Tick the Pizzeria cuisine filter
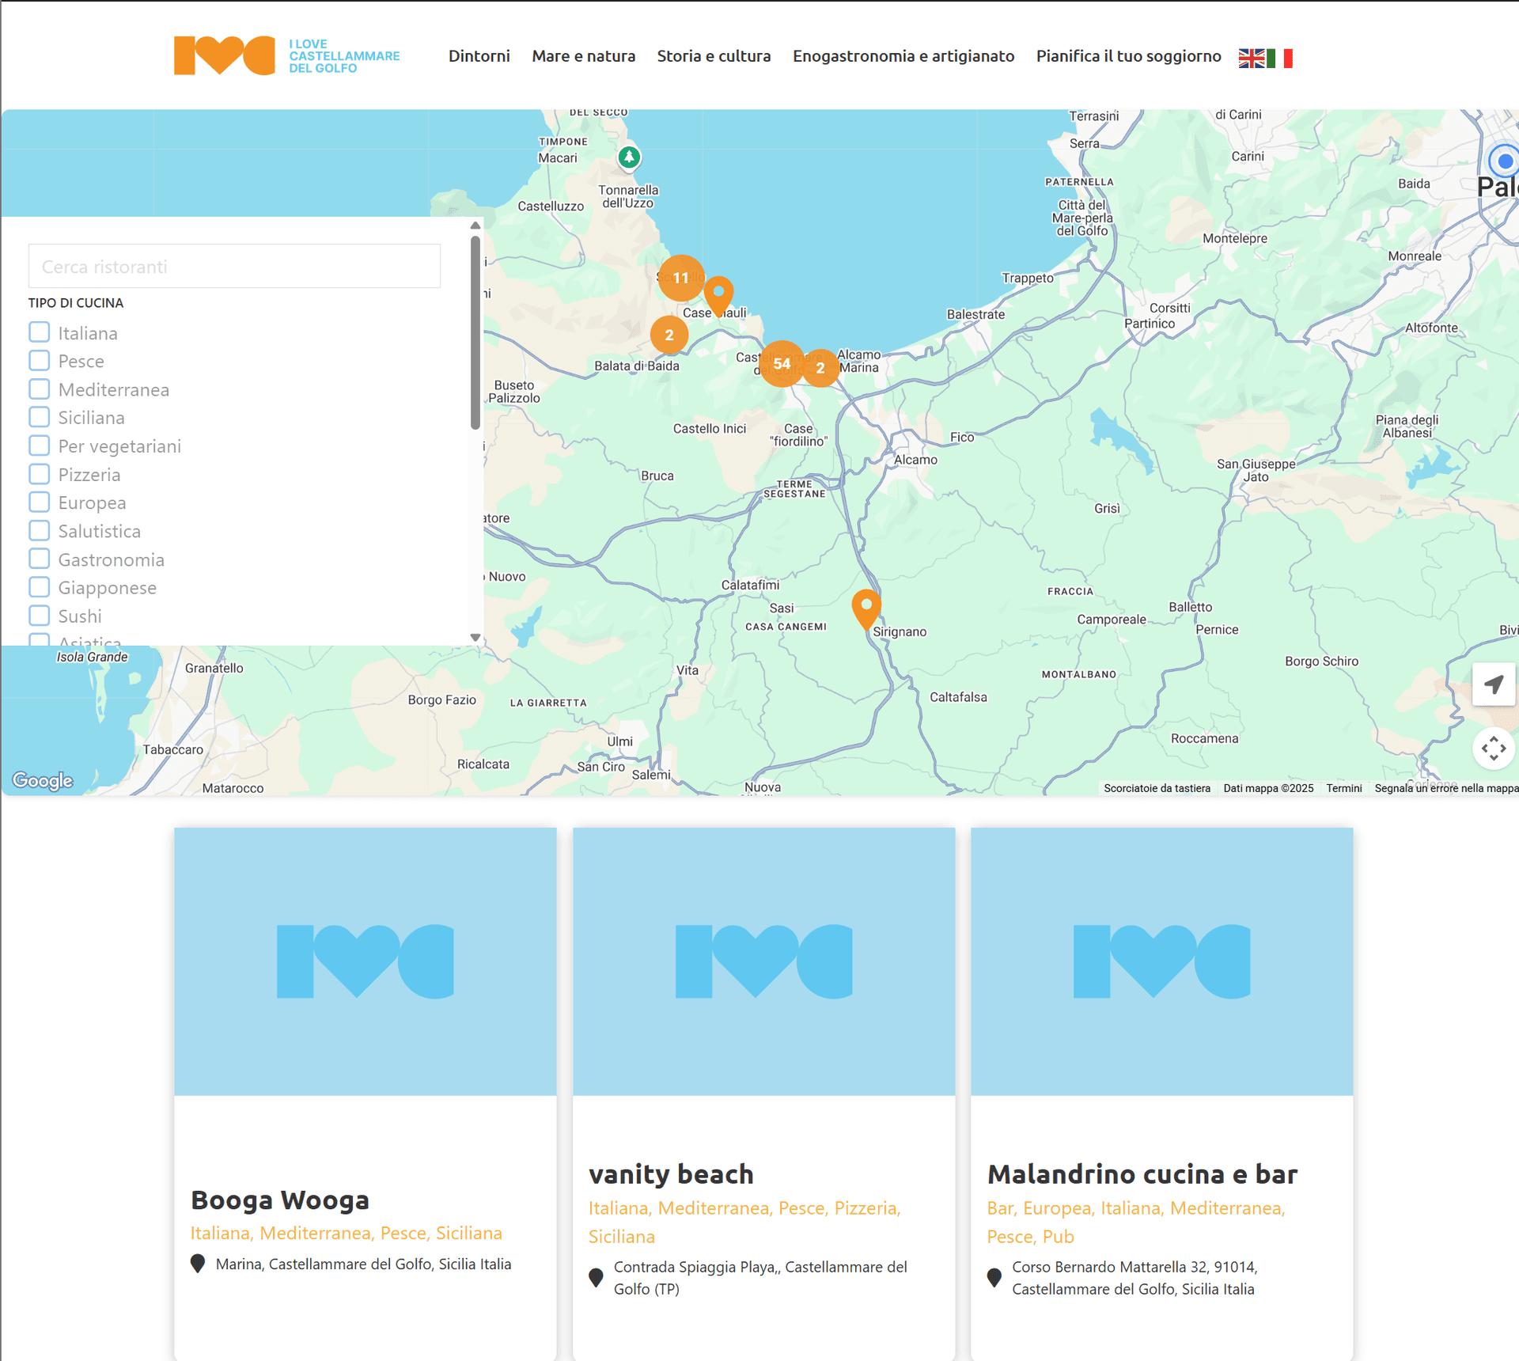The height and width of the screenshot is (1361, 1519). pos(40,474)
